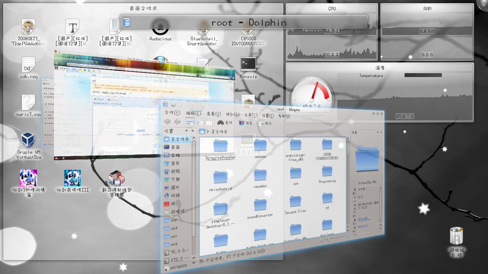This screenshot has height=274, width=488.
Task: Open the cd4.reg text file icon
Action: (29, 68)
